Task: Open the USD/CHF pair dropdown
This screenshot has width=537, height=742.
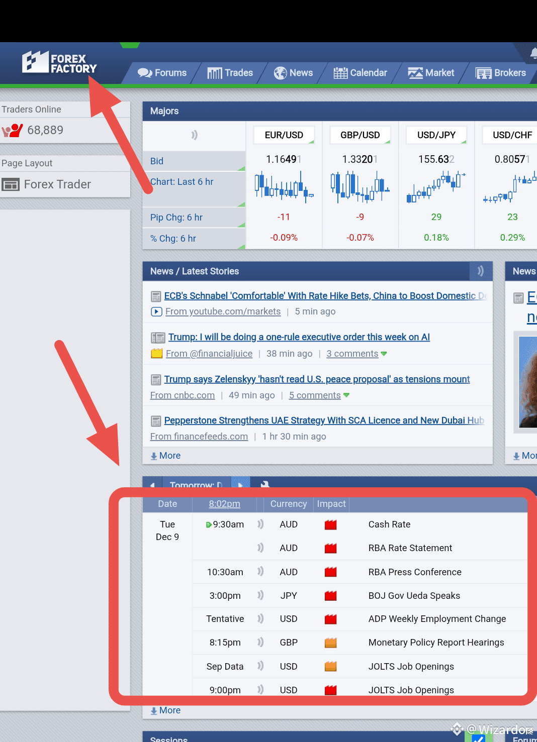Action: (510, 135)
